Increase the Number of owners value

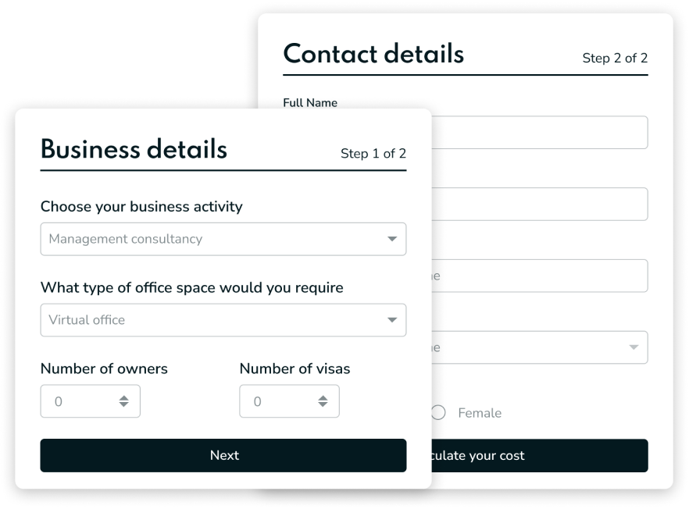coord(123,398)
